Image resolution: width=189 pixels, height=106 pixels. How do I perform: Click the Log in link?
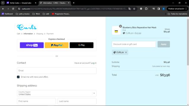[94, 63]
